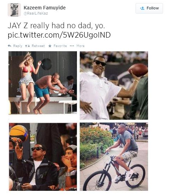Viewport: 170px width, 195px height.
Task: Select the Reply text label
Action: [18, 46]
